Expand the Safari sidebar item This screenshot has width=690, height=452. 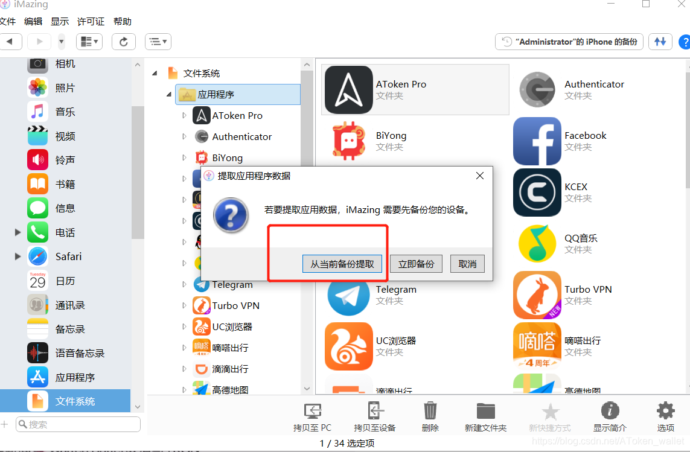[x=18, y=256]
